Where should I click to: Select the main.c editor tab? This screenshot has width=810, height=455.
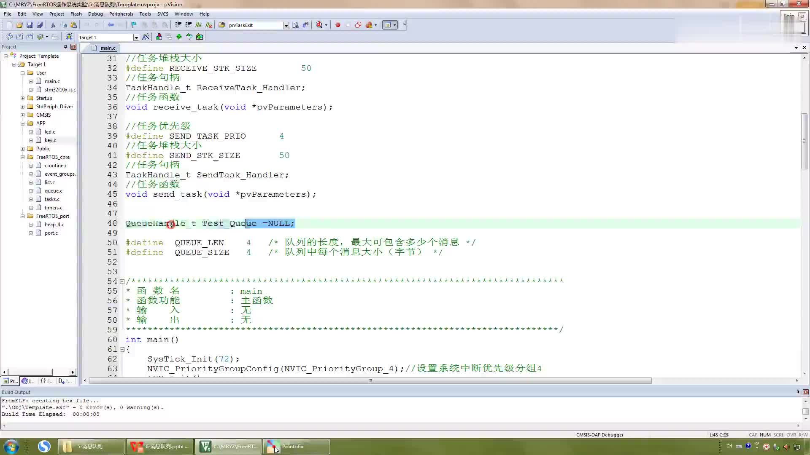(104, 48)
